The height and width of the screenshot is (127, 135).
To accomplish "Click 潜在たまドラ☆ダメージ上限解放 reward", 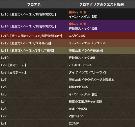I will pos(91,80).
